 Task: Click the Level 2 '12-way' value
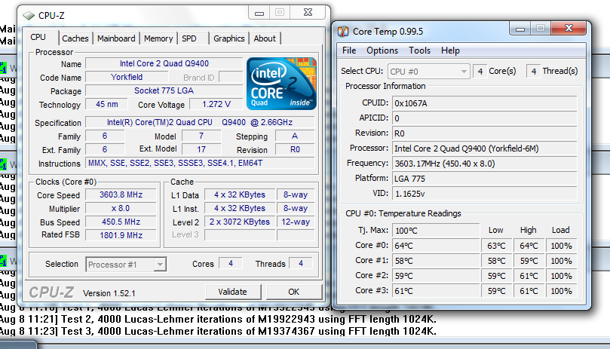tap(296, 222)
